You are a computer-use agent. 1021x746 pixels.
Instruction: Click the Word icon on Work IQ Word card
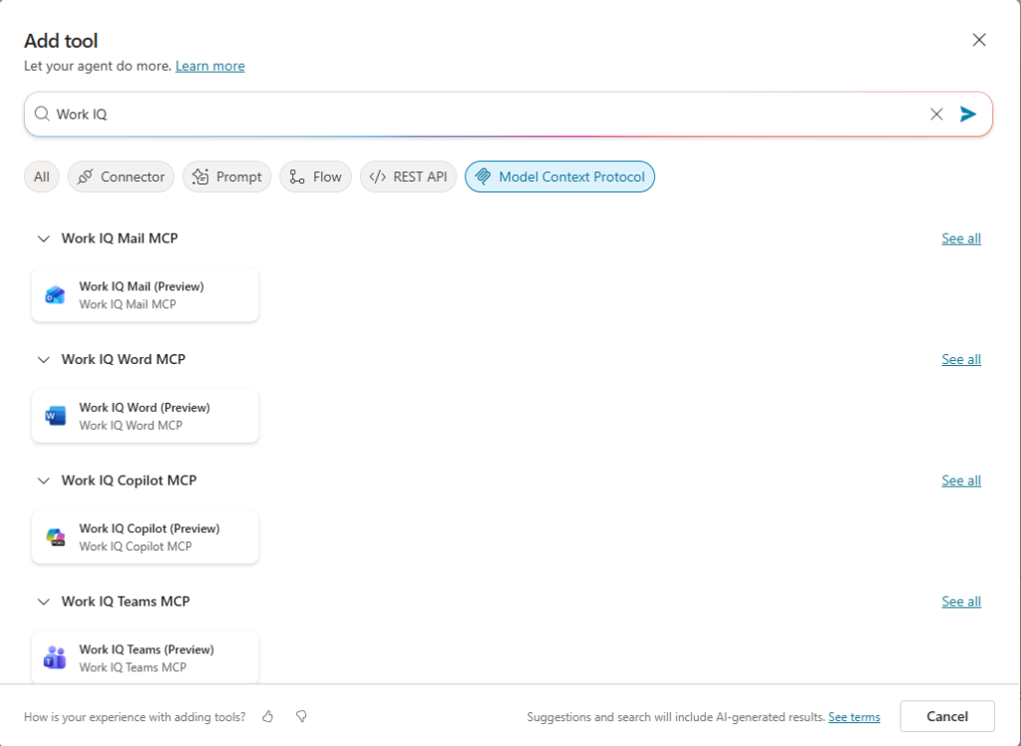click(x=56, y=416)
